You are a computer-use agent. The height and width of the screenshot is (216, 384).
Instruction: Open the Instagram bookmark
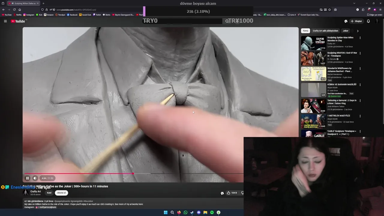29,15
